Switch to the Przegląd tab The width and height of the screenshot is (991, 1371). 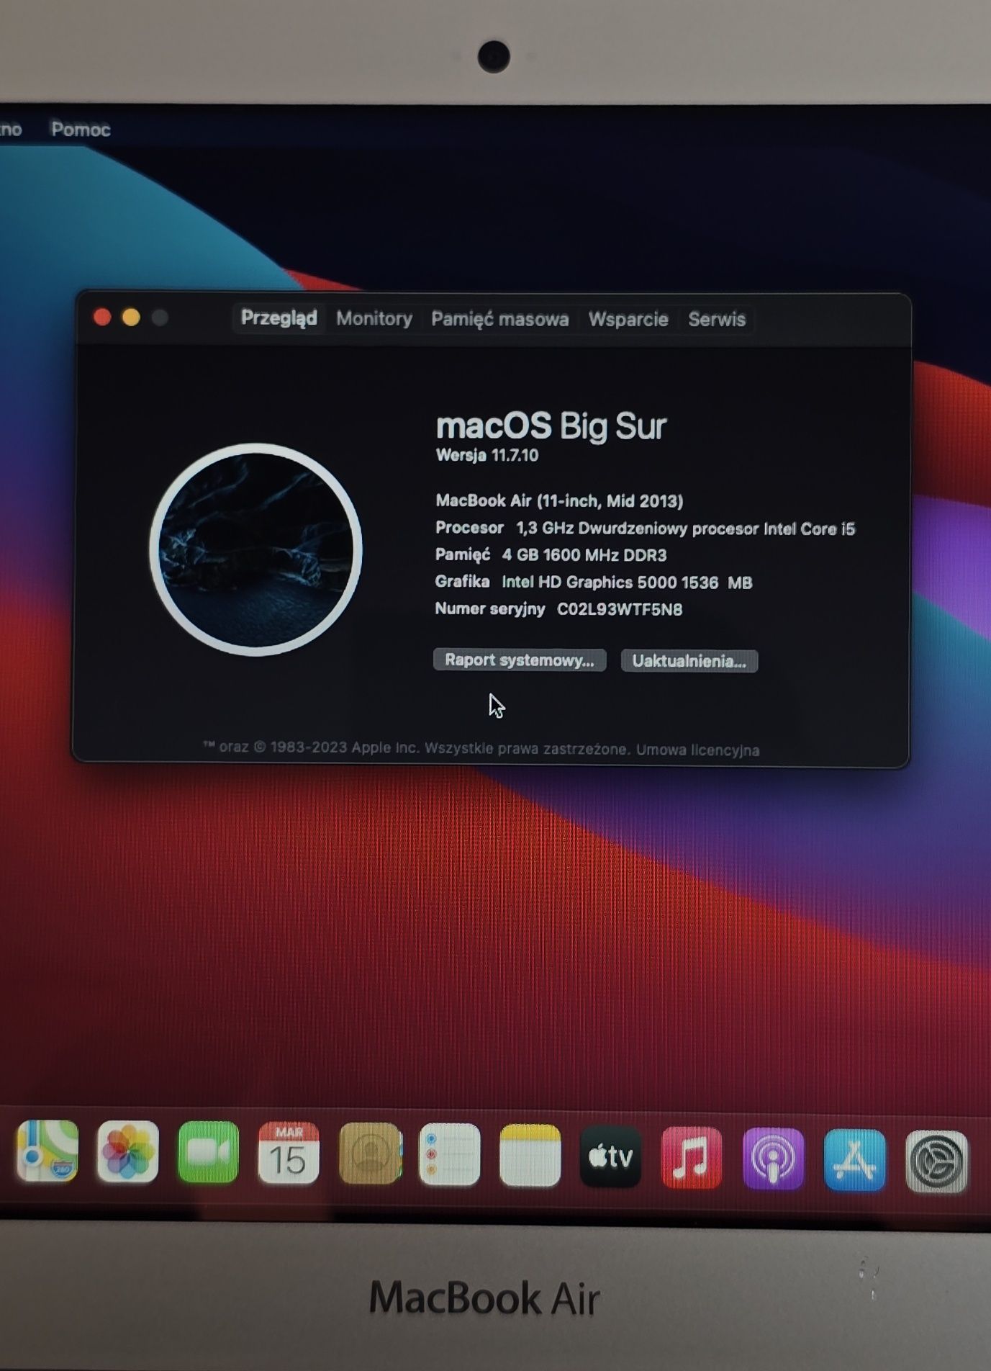279,318
